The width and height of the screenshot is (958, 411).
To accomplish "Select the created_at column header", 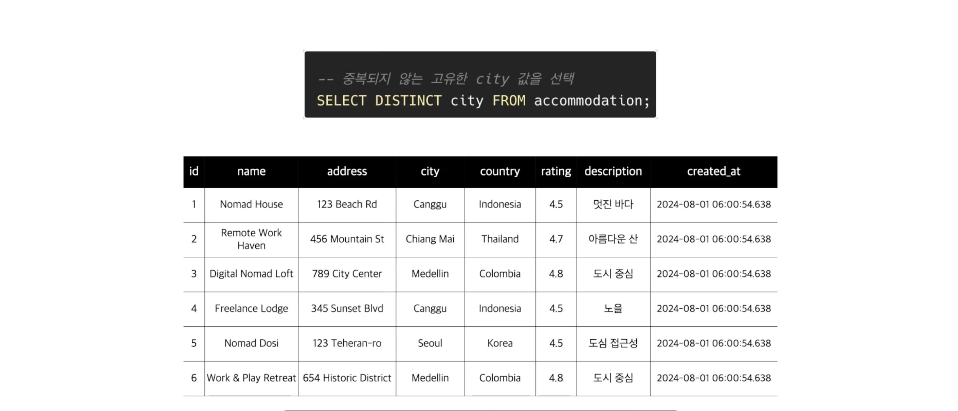I will 714,171.
